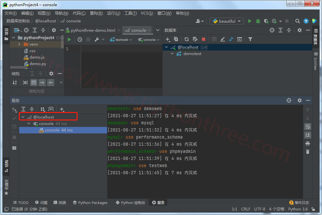Duplicate data source icon in database panel
322x215 pixels.
176,39
